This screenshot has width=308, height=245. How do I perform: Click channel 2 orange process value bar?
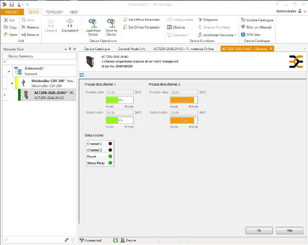183,100
